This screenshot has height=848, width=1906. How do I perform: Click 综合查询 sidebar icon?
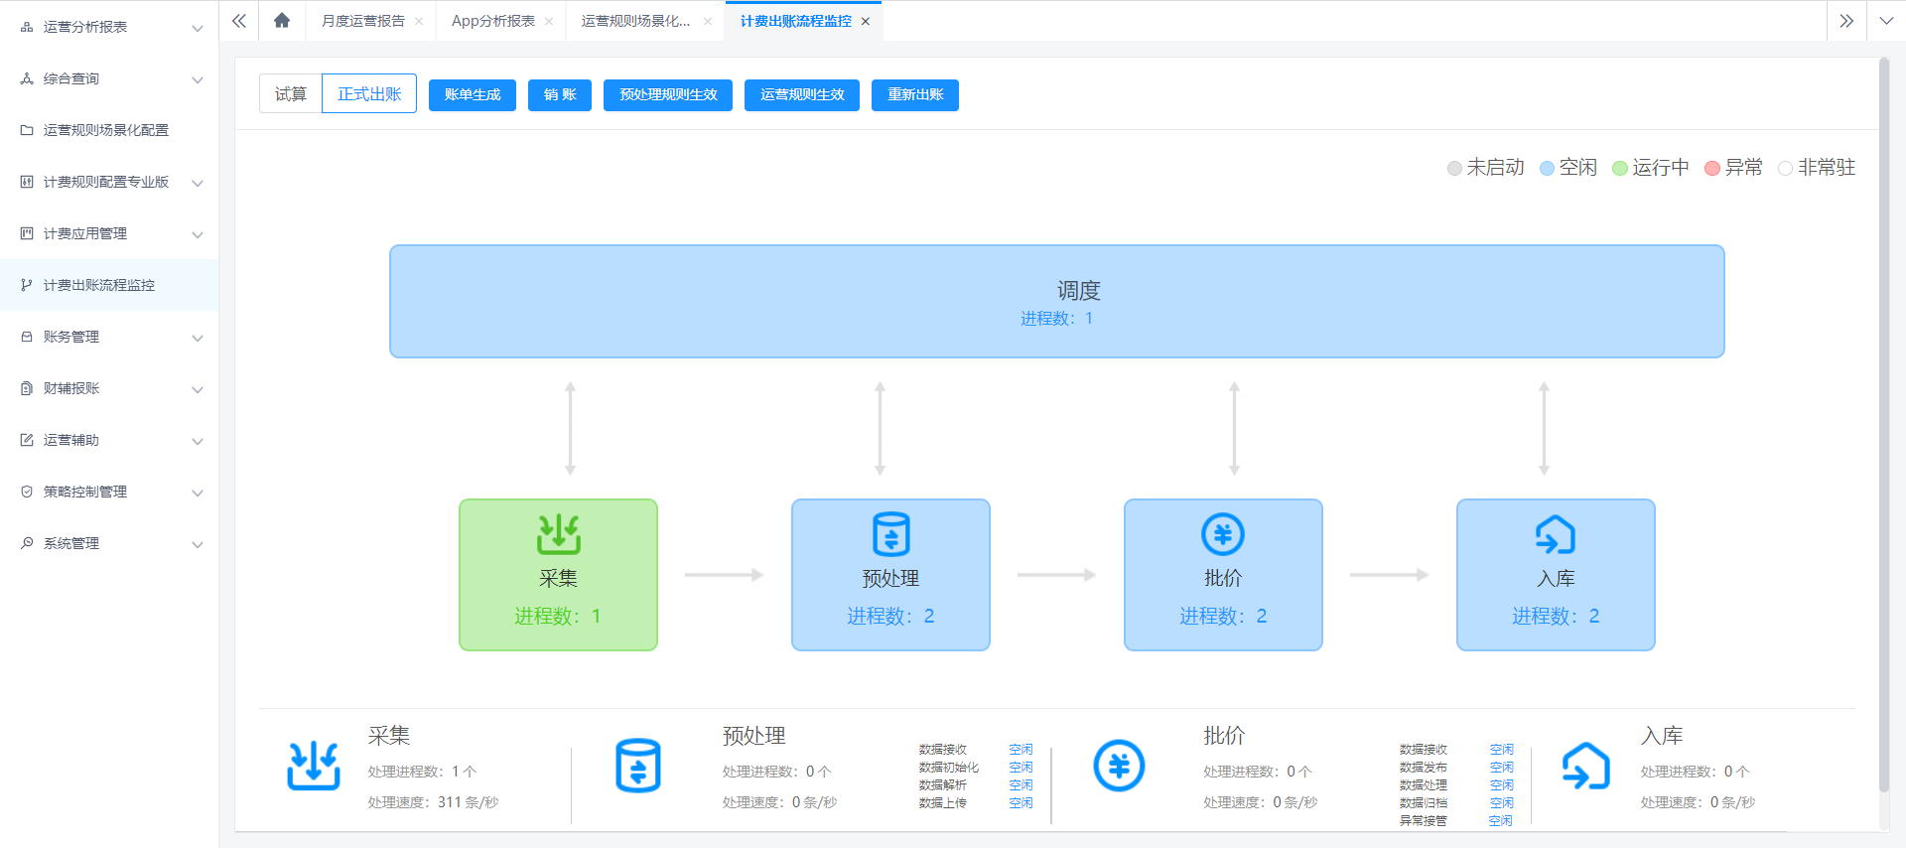(27, 78)
